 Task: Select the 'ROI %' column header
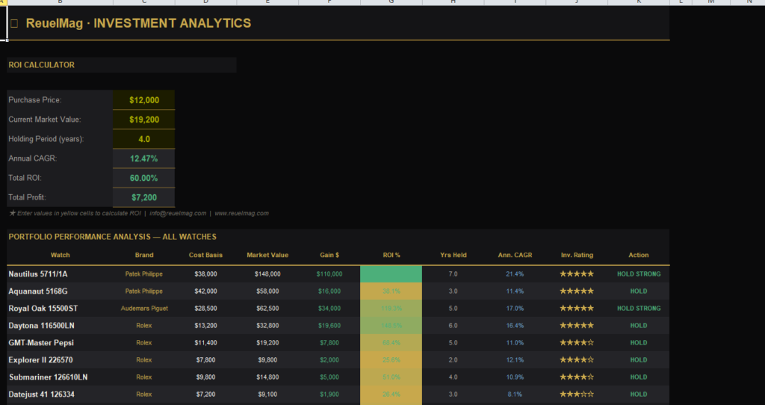coord(391,256)
